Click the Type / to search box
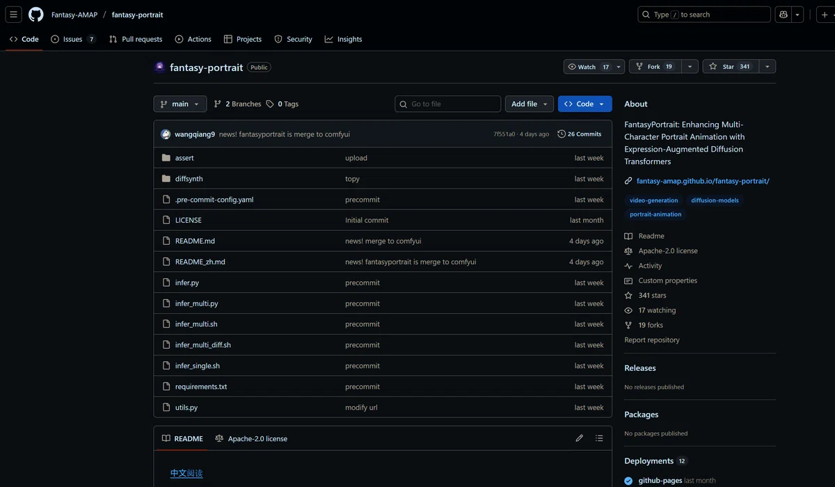This screenshot has width=835, height=487. tap(704, 15)
